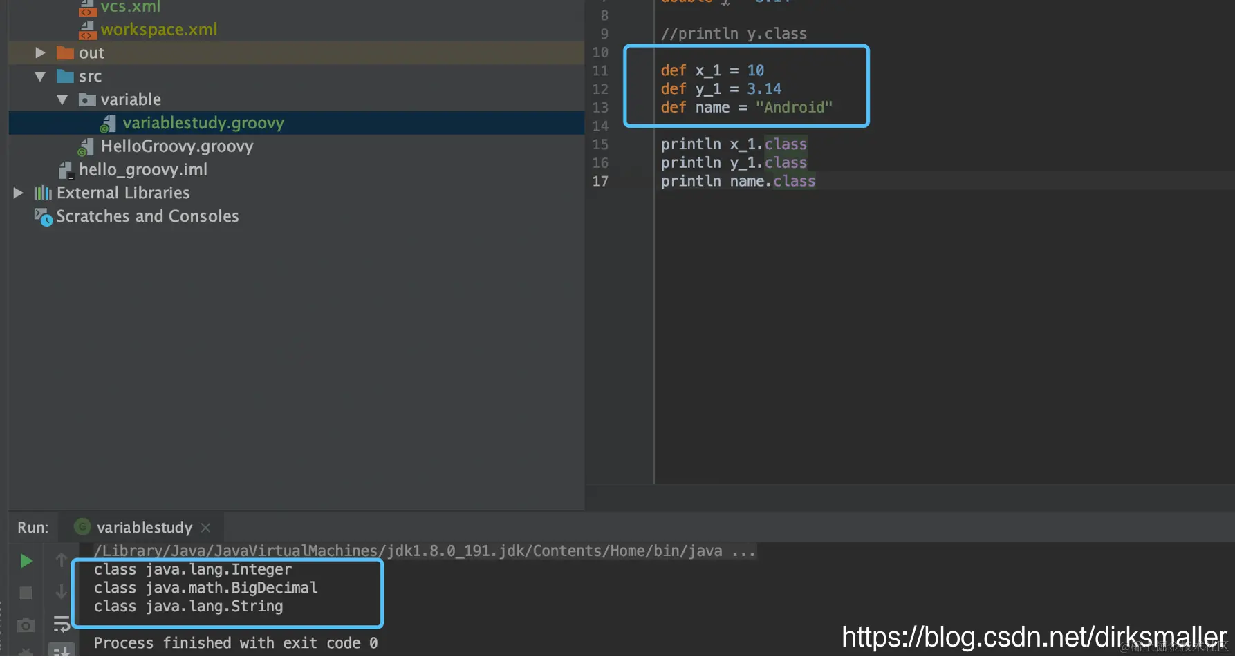1235x659 pixels.
Task: Select External Libraries label
Action: 123,193
